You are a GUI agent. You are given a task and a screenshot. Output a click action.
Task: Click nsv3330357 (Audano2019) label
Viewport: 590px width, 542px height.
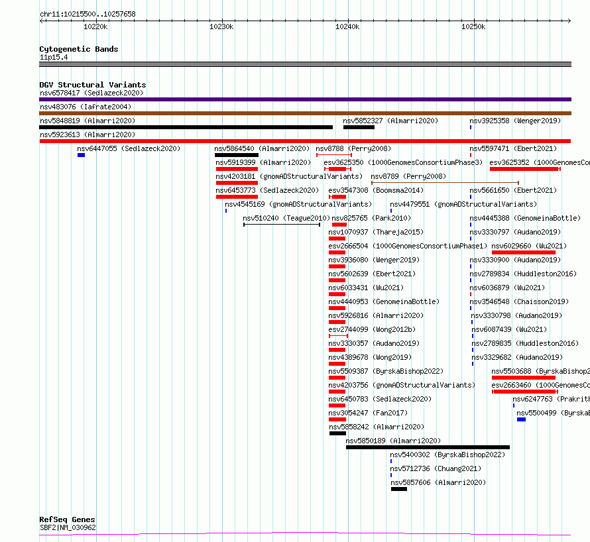point(374,343)
